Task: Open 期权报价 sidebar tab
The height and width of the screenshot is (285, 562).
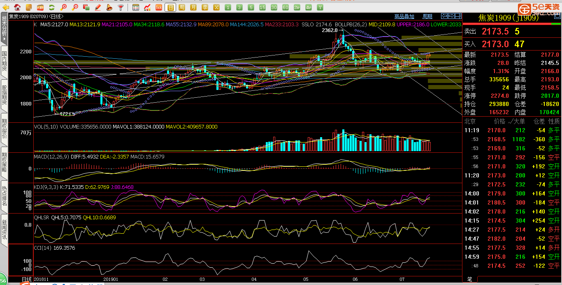Action: coord(4,129)
